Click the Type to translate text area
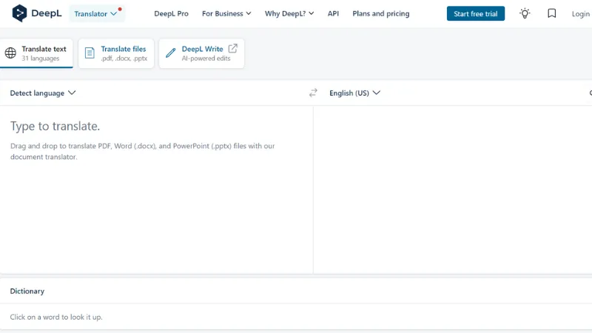Image resolution: width=592 pixels, height=333 pixels. [155, 185]
